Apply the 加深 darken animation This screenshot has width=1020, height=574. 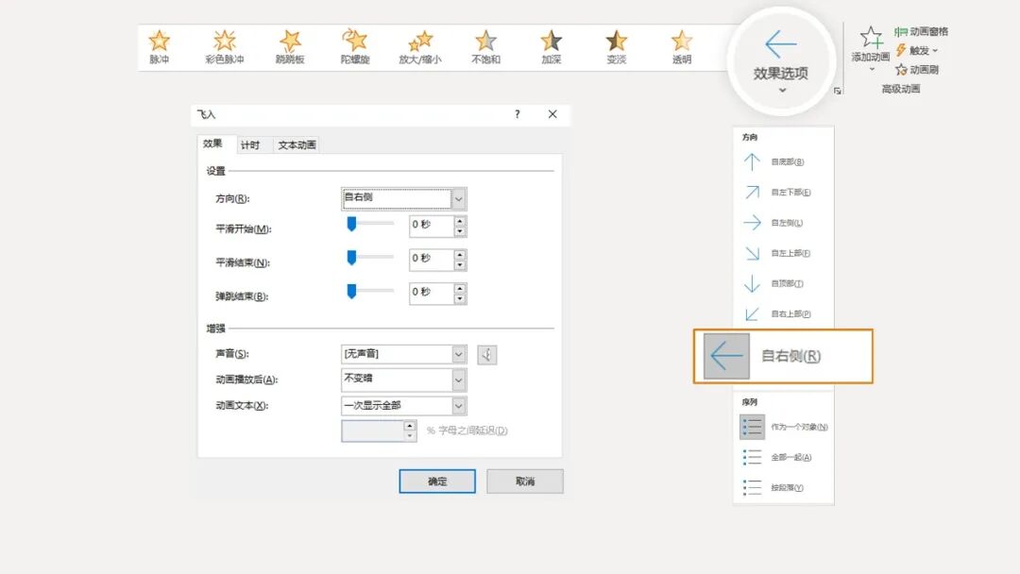(x=551, y=47)
